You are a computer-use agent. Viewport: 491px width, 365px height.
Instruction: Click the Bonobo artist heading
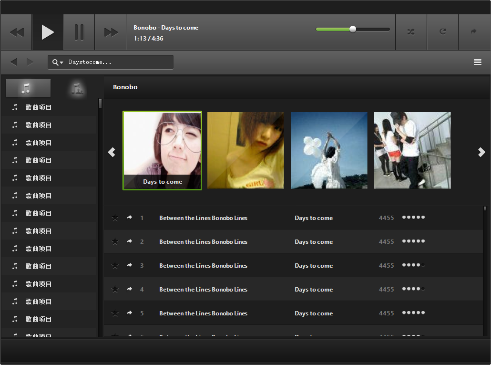pyautogui.click(x=125, y=87)
